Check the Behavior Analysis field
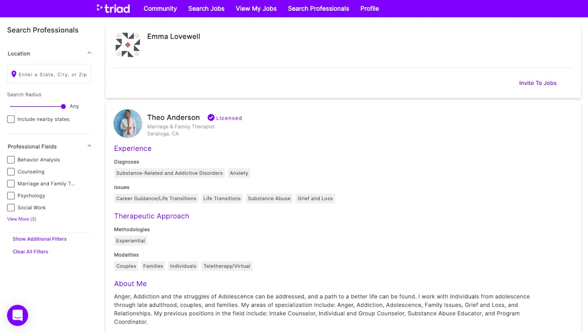Image resolution: width=588 pixels, height=333 pixels. tap(11, 160)
